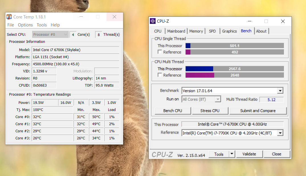This screenshot has height=176, width=306.
Task: Click the Core #2 max temperature 44°C
Action: pos(96,131)
